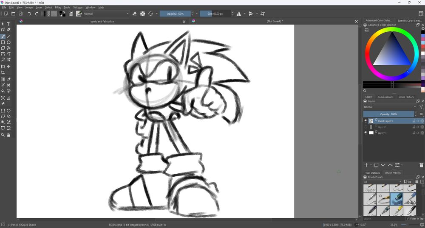Select the Ellipse shape tool
This screenshot has height=228, width=425.
tap(8, 42)
